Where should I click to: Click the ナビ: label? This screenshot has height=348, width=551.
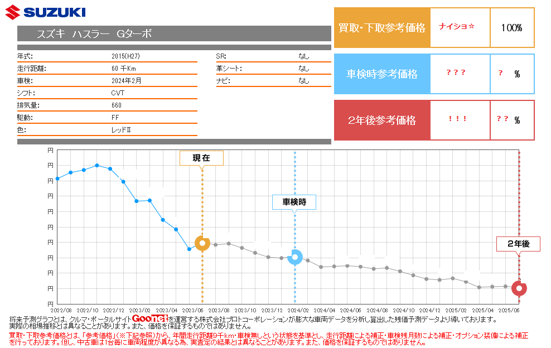pyautogui.click(x=223, y=81)
